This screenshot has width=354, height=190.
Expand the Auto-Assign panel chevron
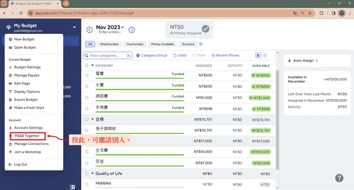point(317,60)
